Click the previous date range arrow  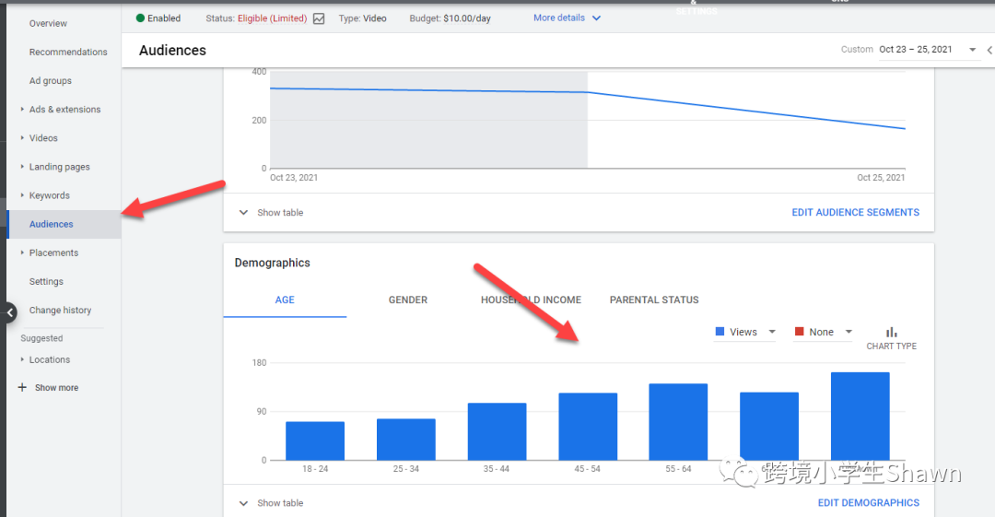coord(989,50)
